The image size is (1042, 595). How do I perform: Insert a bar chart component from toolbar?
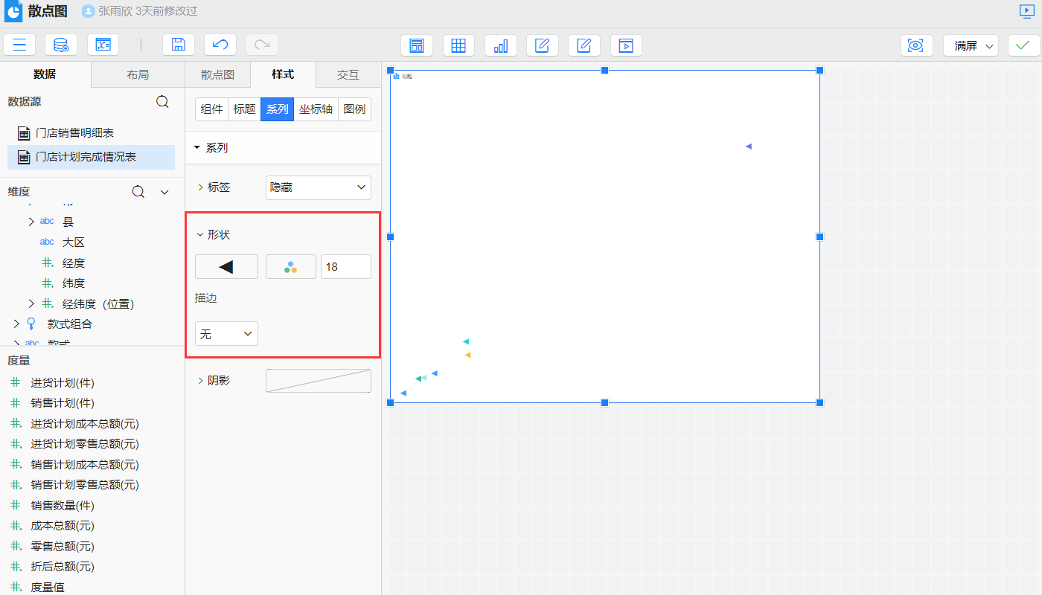[x=501, y=45]
